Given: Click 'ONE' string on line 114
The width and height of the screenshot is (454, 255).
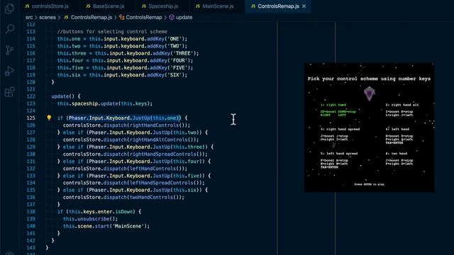Looking at the screenshot, I should pos(175,39).
